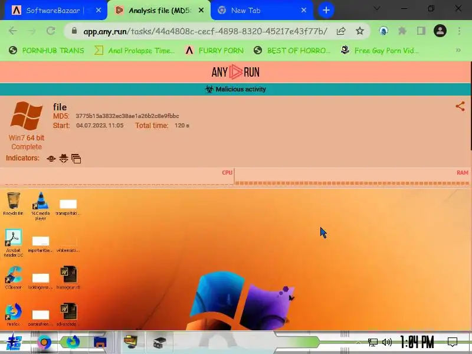Select the CCleaner desktop icon
The image size is (472, 354).
(x=13, y=278)
